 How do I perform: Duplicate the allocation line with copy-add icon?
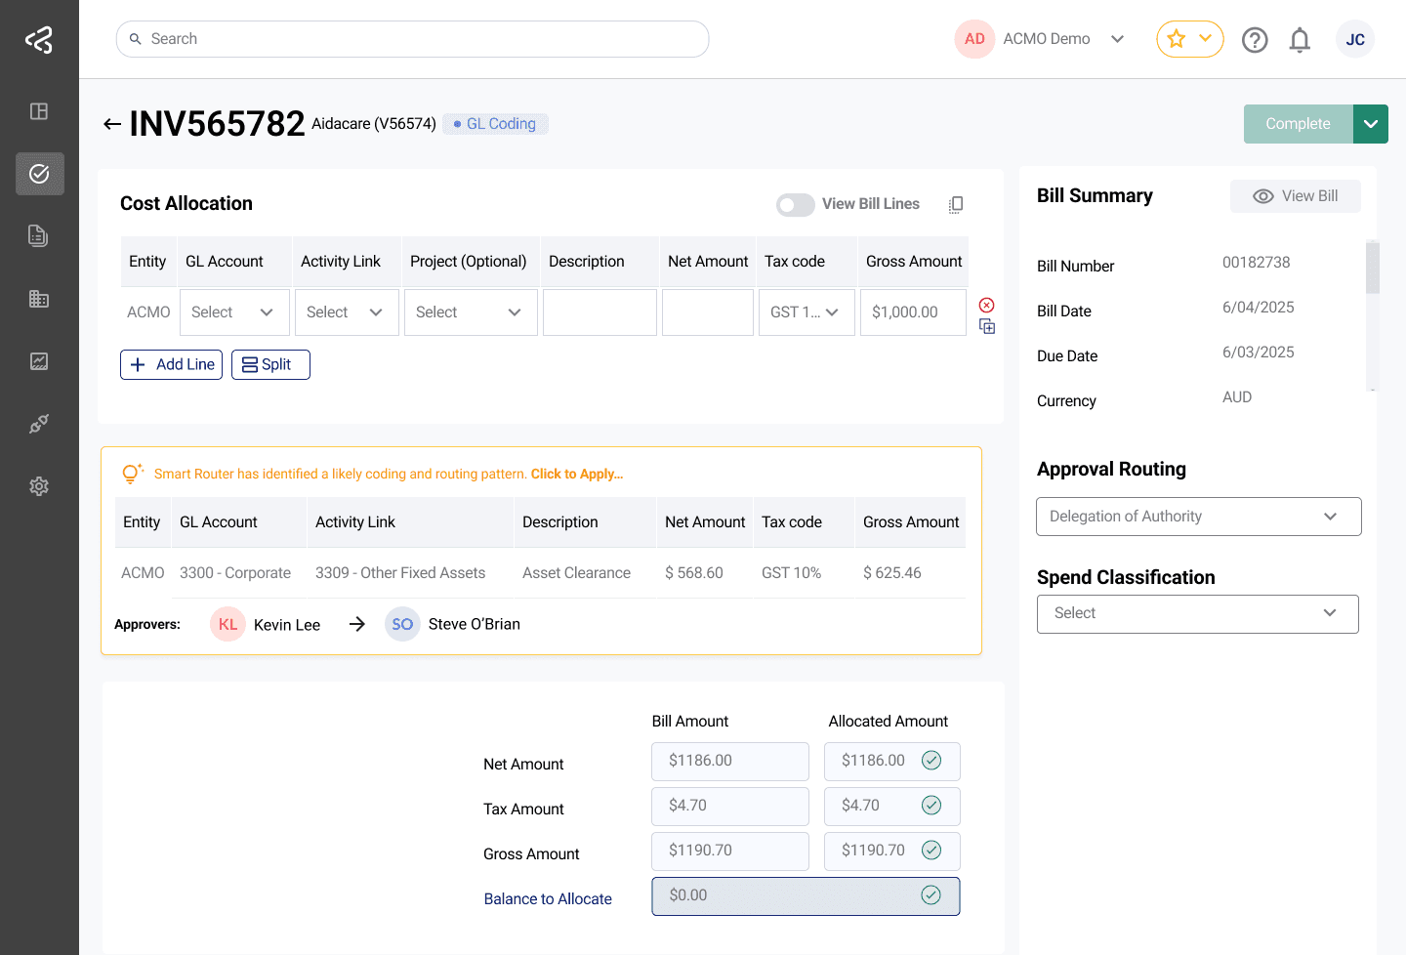pyautogui.click(x=986, y=327)
